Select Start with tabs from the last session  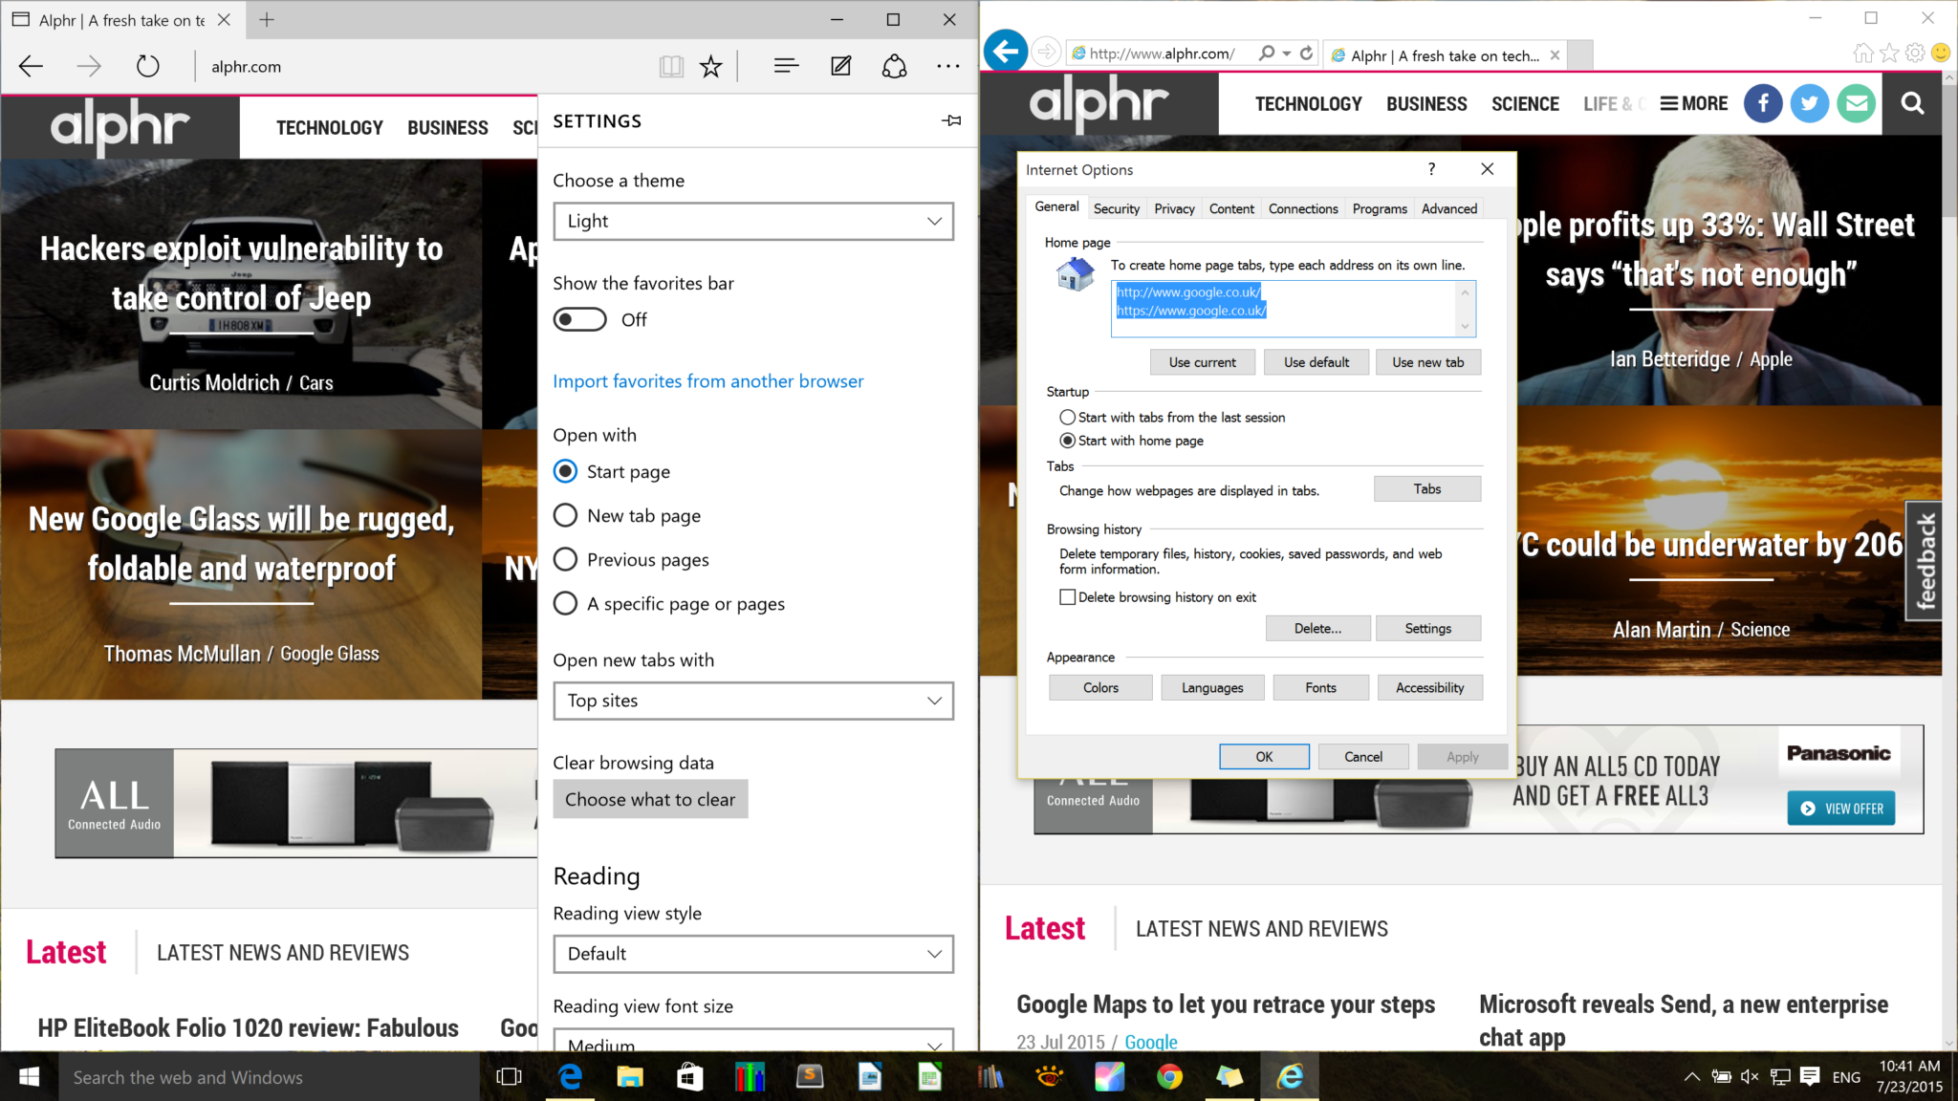click(x=1067, y=417)
